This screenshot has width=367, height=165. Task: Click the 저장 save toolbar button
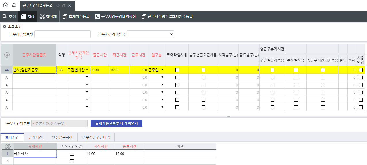[x=28, y=16]
